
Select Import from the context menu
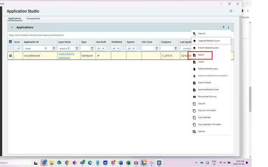click(x=201, y=62)
